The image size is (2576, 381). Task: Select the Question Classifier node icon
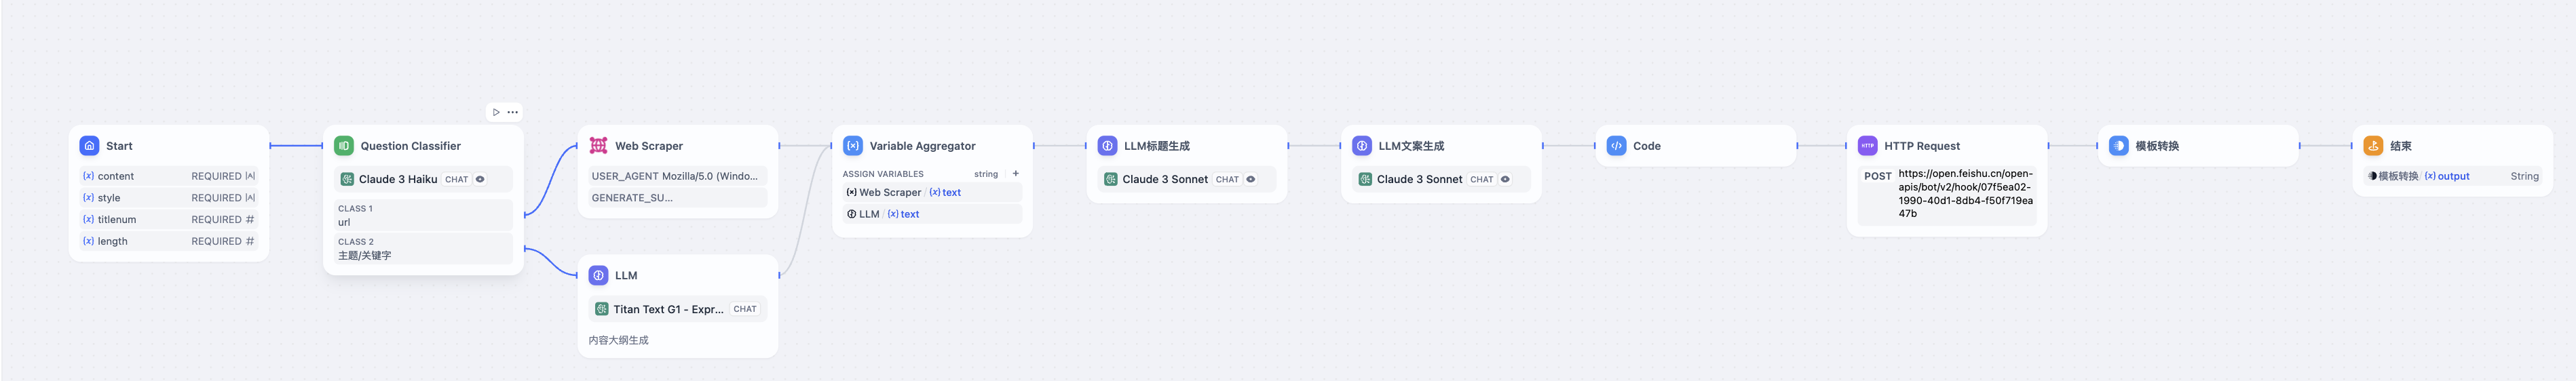[x=344, y=146]
